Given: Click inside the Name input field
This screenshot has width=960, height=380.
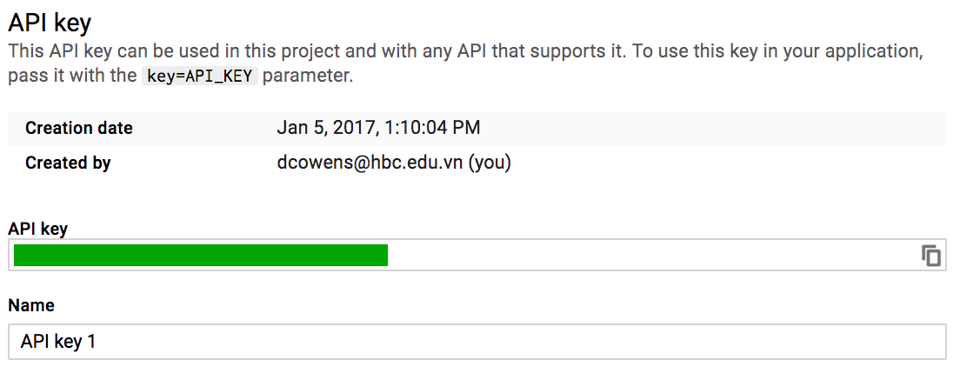Looking at the screenshot, I should pos(477,342).
